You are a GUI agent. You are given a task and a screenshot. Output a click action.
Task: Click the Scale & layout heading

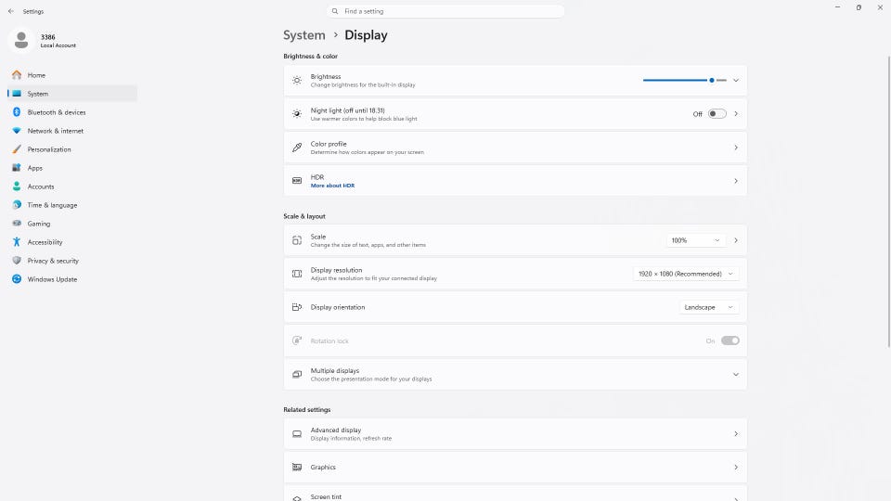(304, 216)
